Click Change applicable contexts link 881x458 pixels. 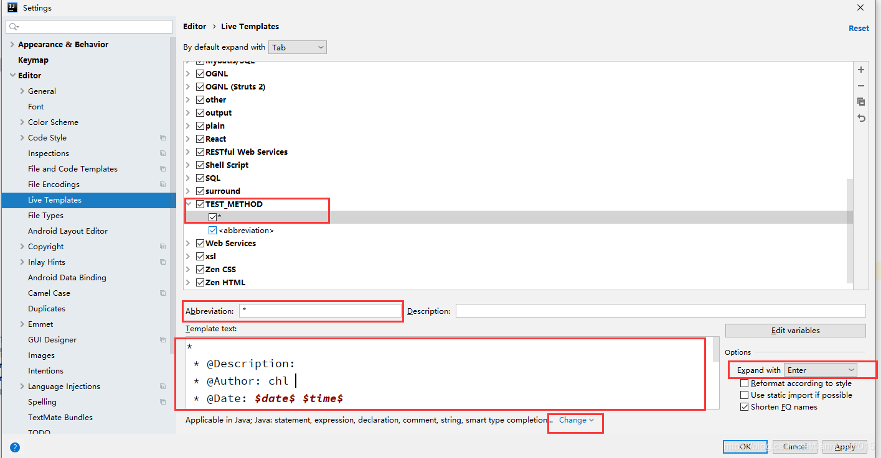click(x=576, y=420)
